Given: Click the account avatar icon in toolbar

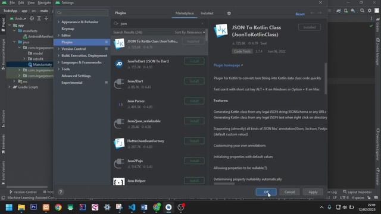Looking at the screenshot, I should coord(377,11).
